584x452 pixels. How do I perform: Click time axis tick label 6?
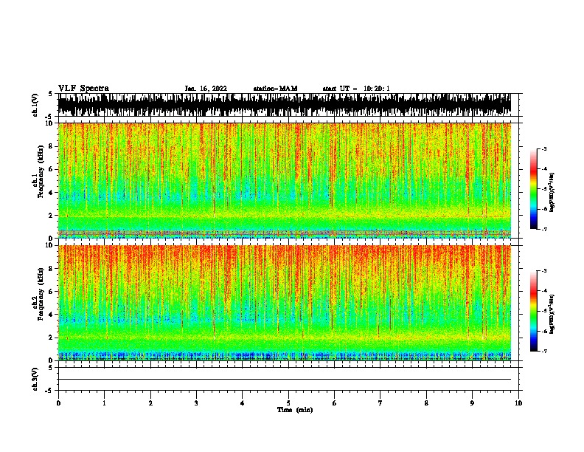[x=334, y=403]
